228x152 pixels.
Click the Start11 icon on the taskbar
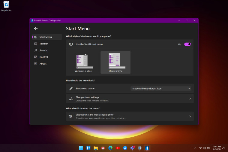point(147,148)
